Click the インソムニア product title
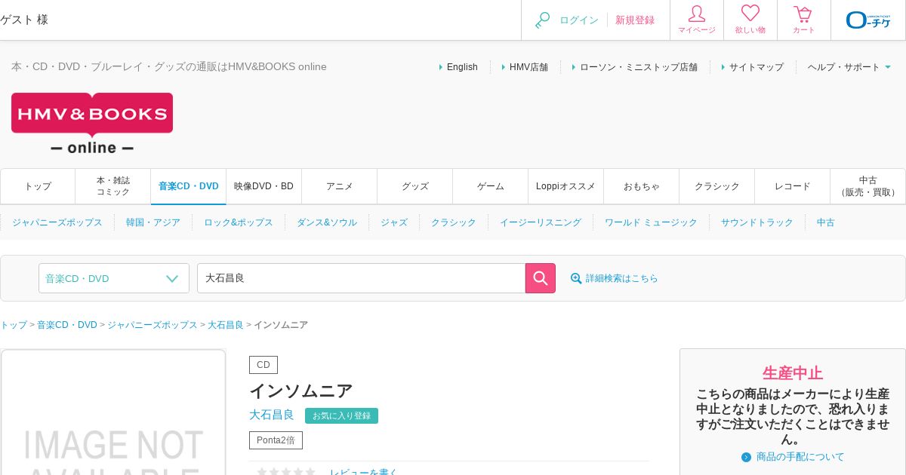 click(301, 391)
